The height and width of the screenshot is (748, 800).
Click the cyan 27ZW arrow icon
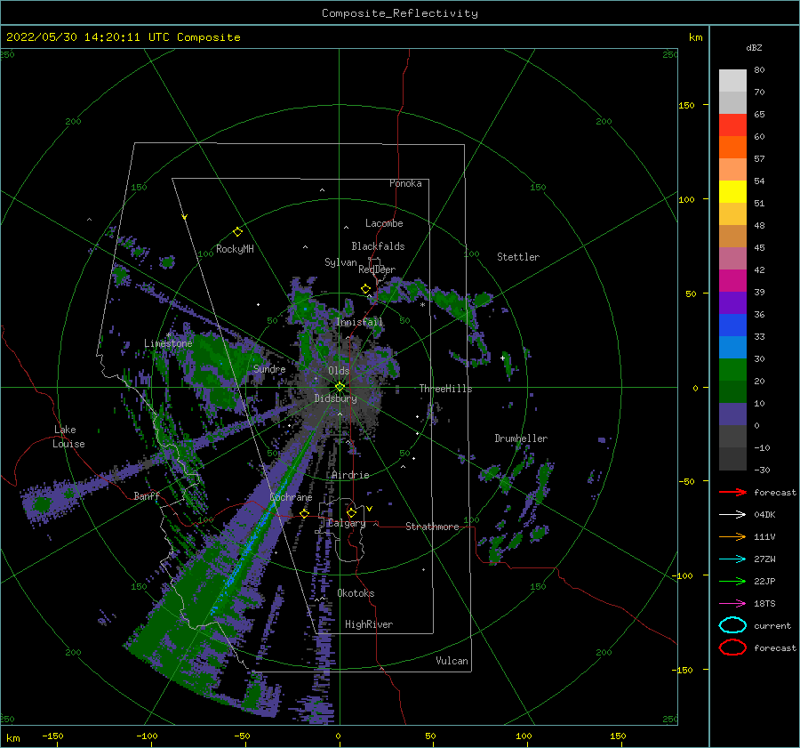tap(732, 559)
